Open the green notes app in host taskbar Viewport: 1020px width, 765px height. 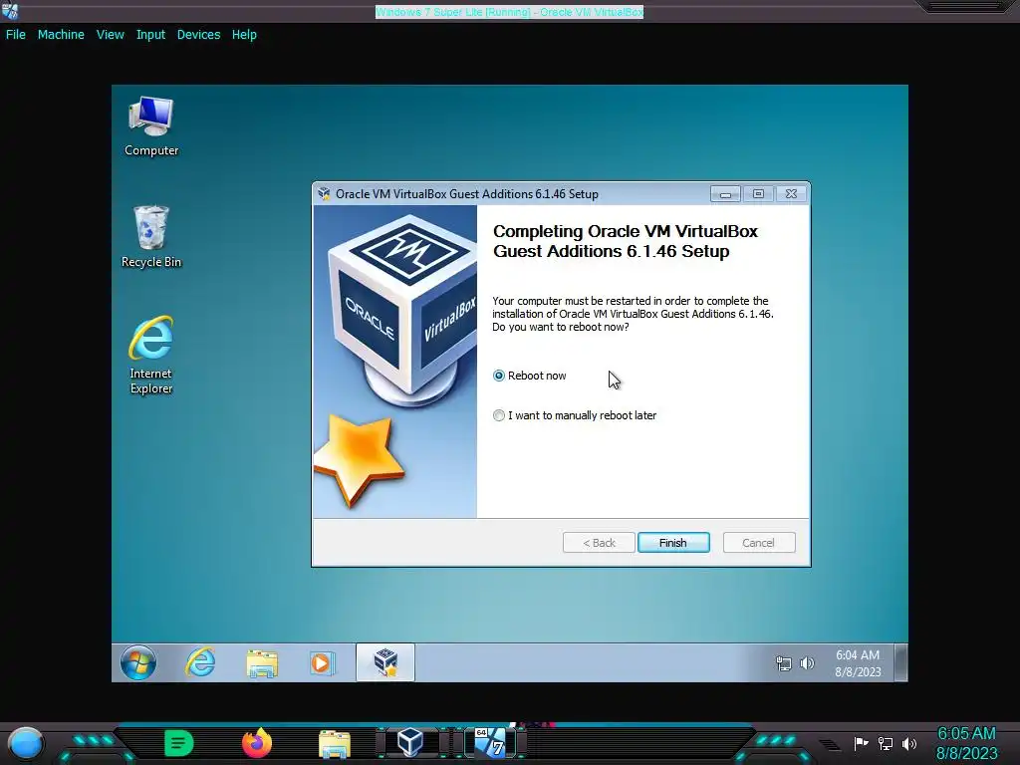(x=179, y=743)
